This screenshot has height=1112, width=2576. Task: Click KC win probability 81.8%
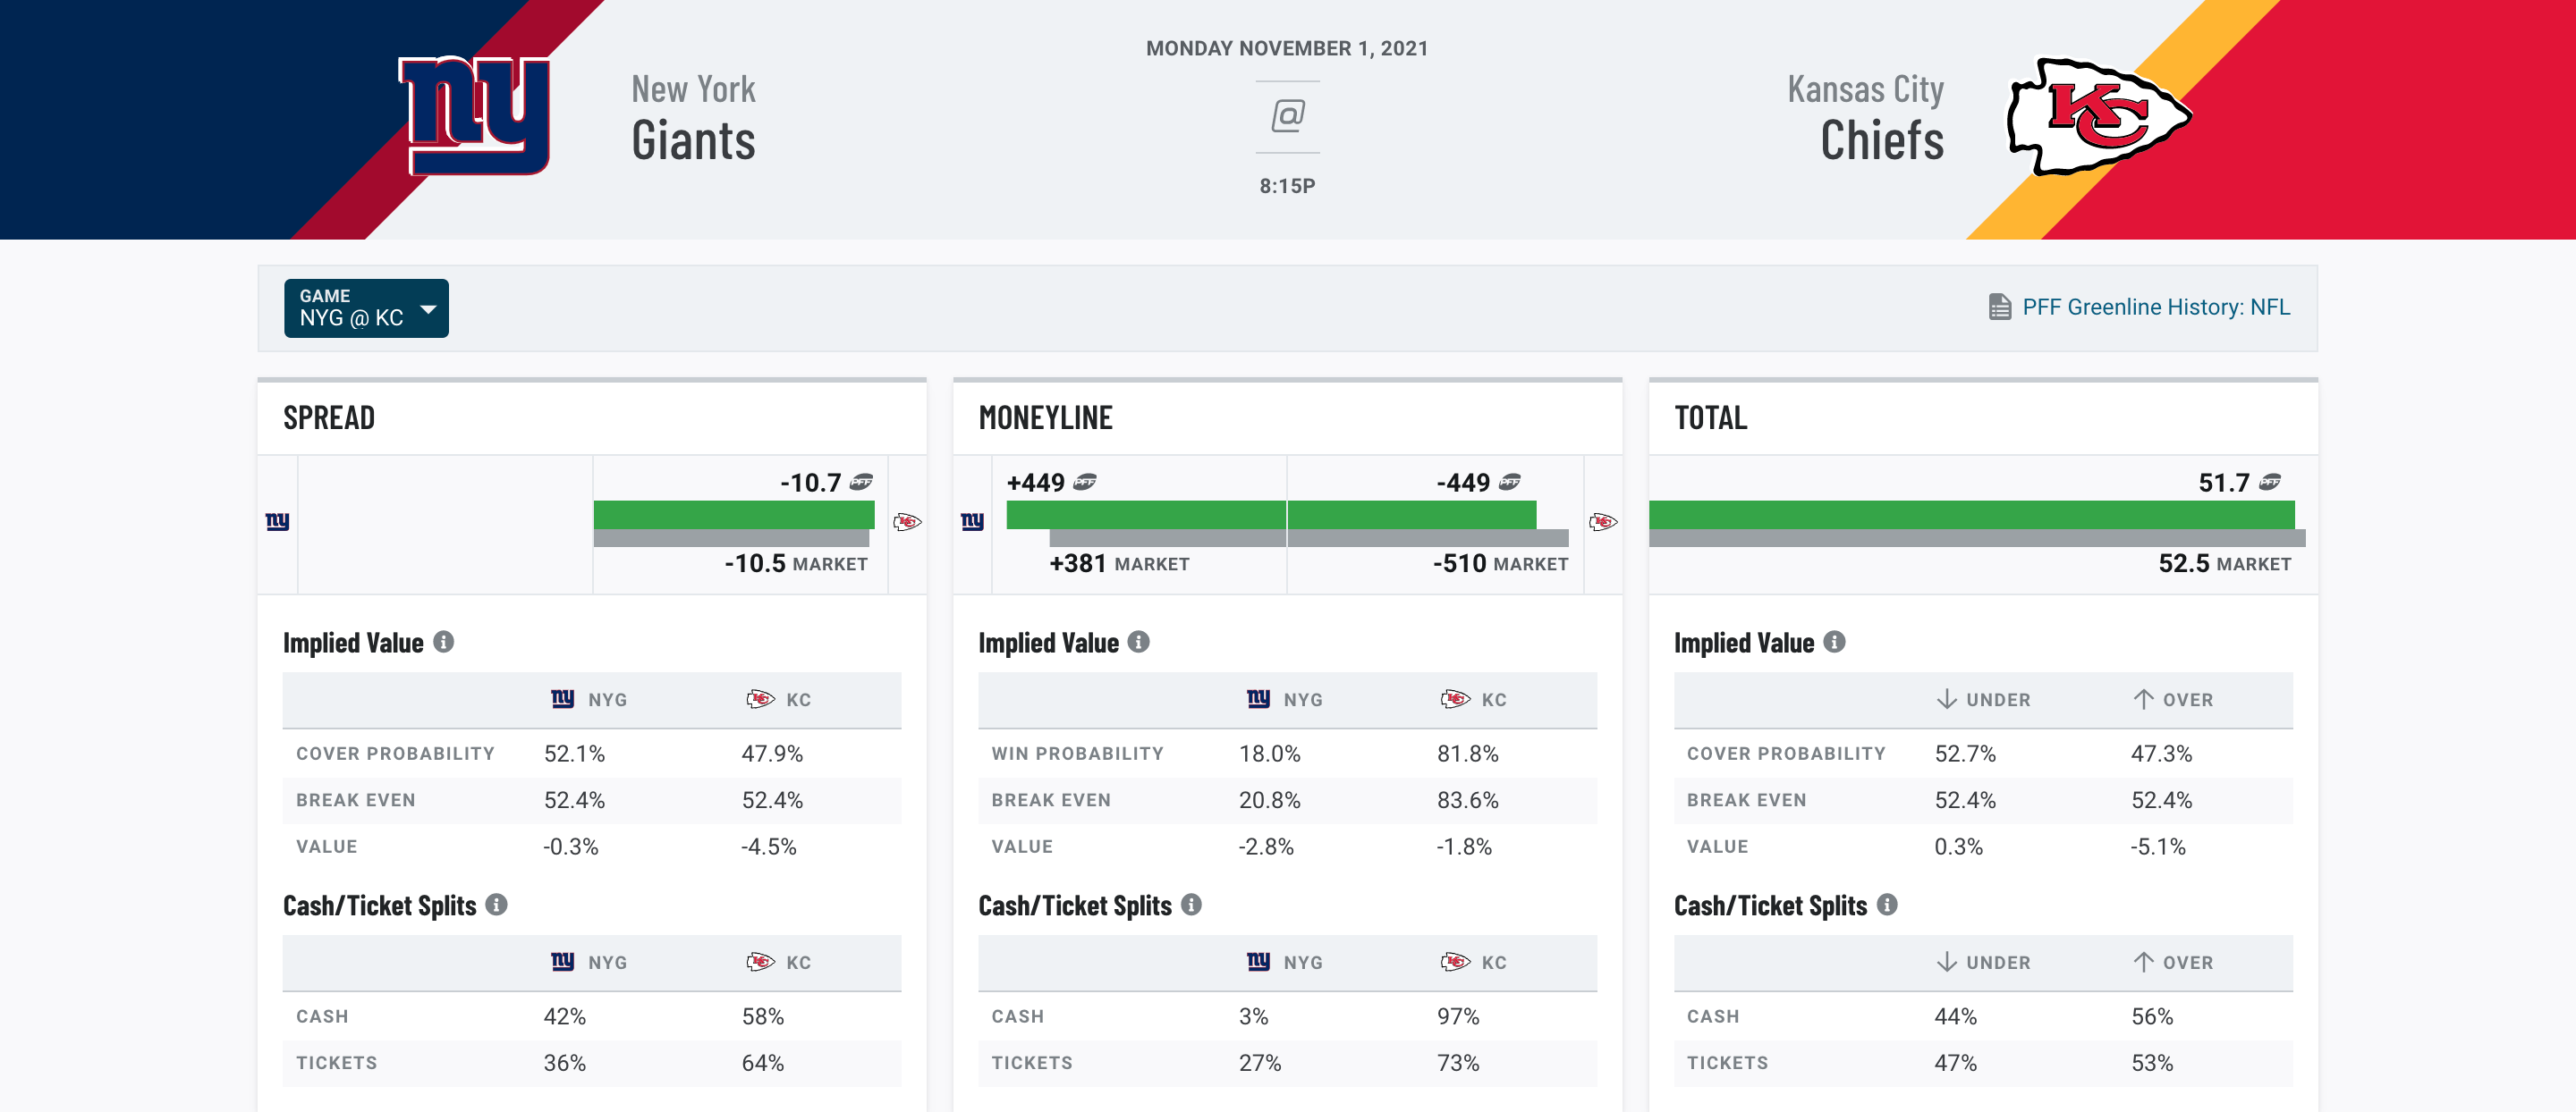coord(1468,754)
